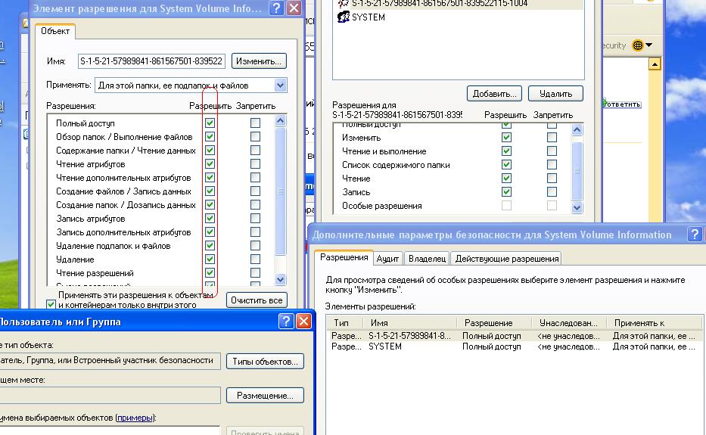Click the Добавить... button

(493, 94)
